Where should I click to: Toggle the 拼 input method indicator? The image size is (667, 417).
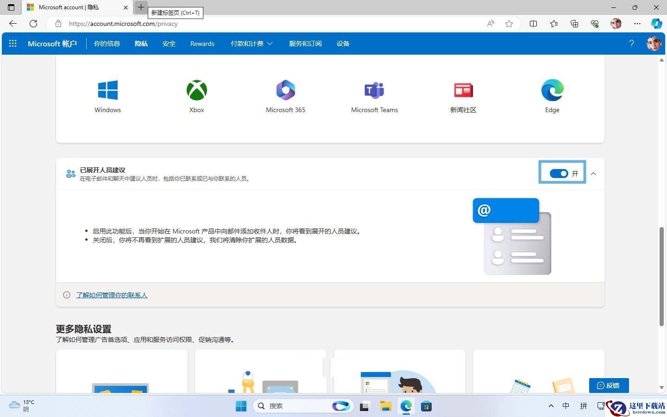point(584,406)
